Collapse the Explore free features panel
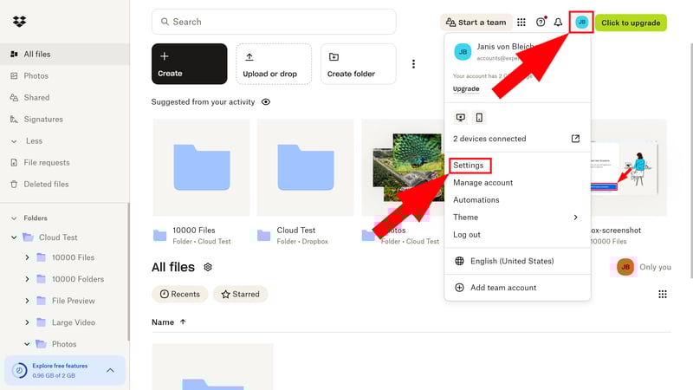693x390 pixels. (111, 371)
